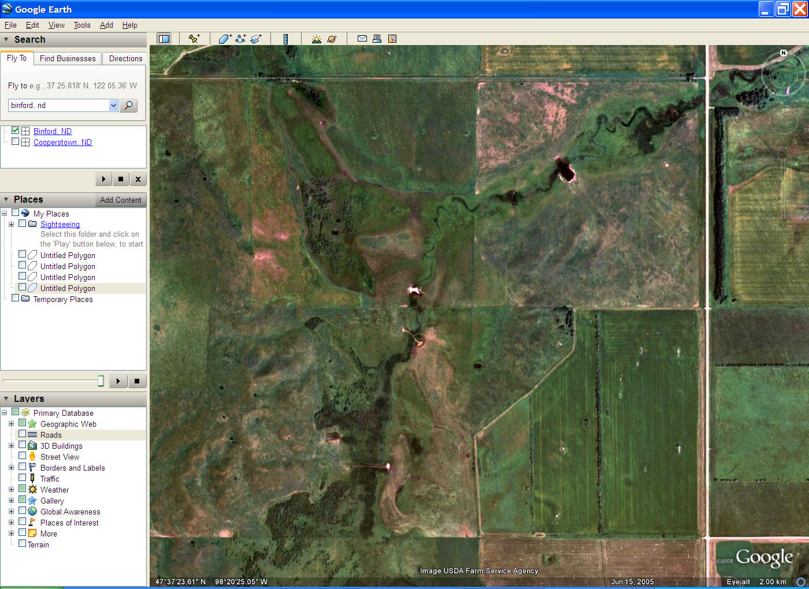Screen dimensions: 809x589
Task: Click Places panel stop button
Action: coord(137,381)
